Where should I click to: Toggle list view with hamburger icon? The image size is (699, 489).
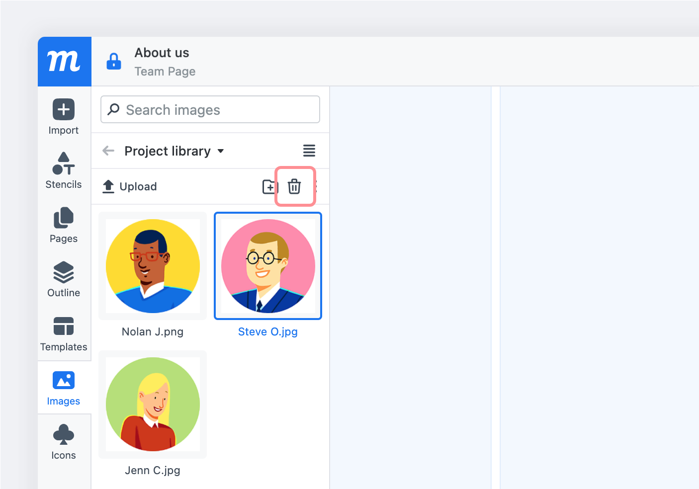click(x=309, y=151)
